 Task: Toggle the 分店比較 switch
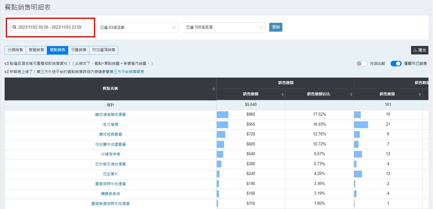point(362,64)
